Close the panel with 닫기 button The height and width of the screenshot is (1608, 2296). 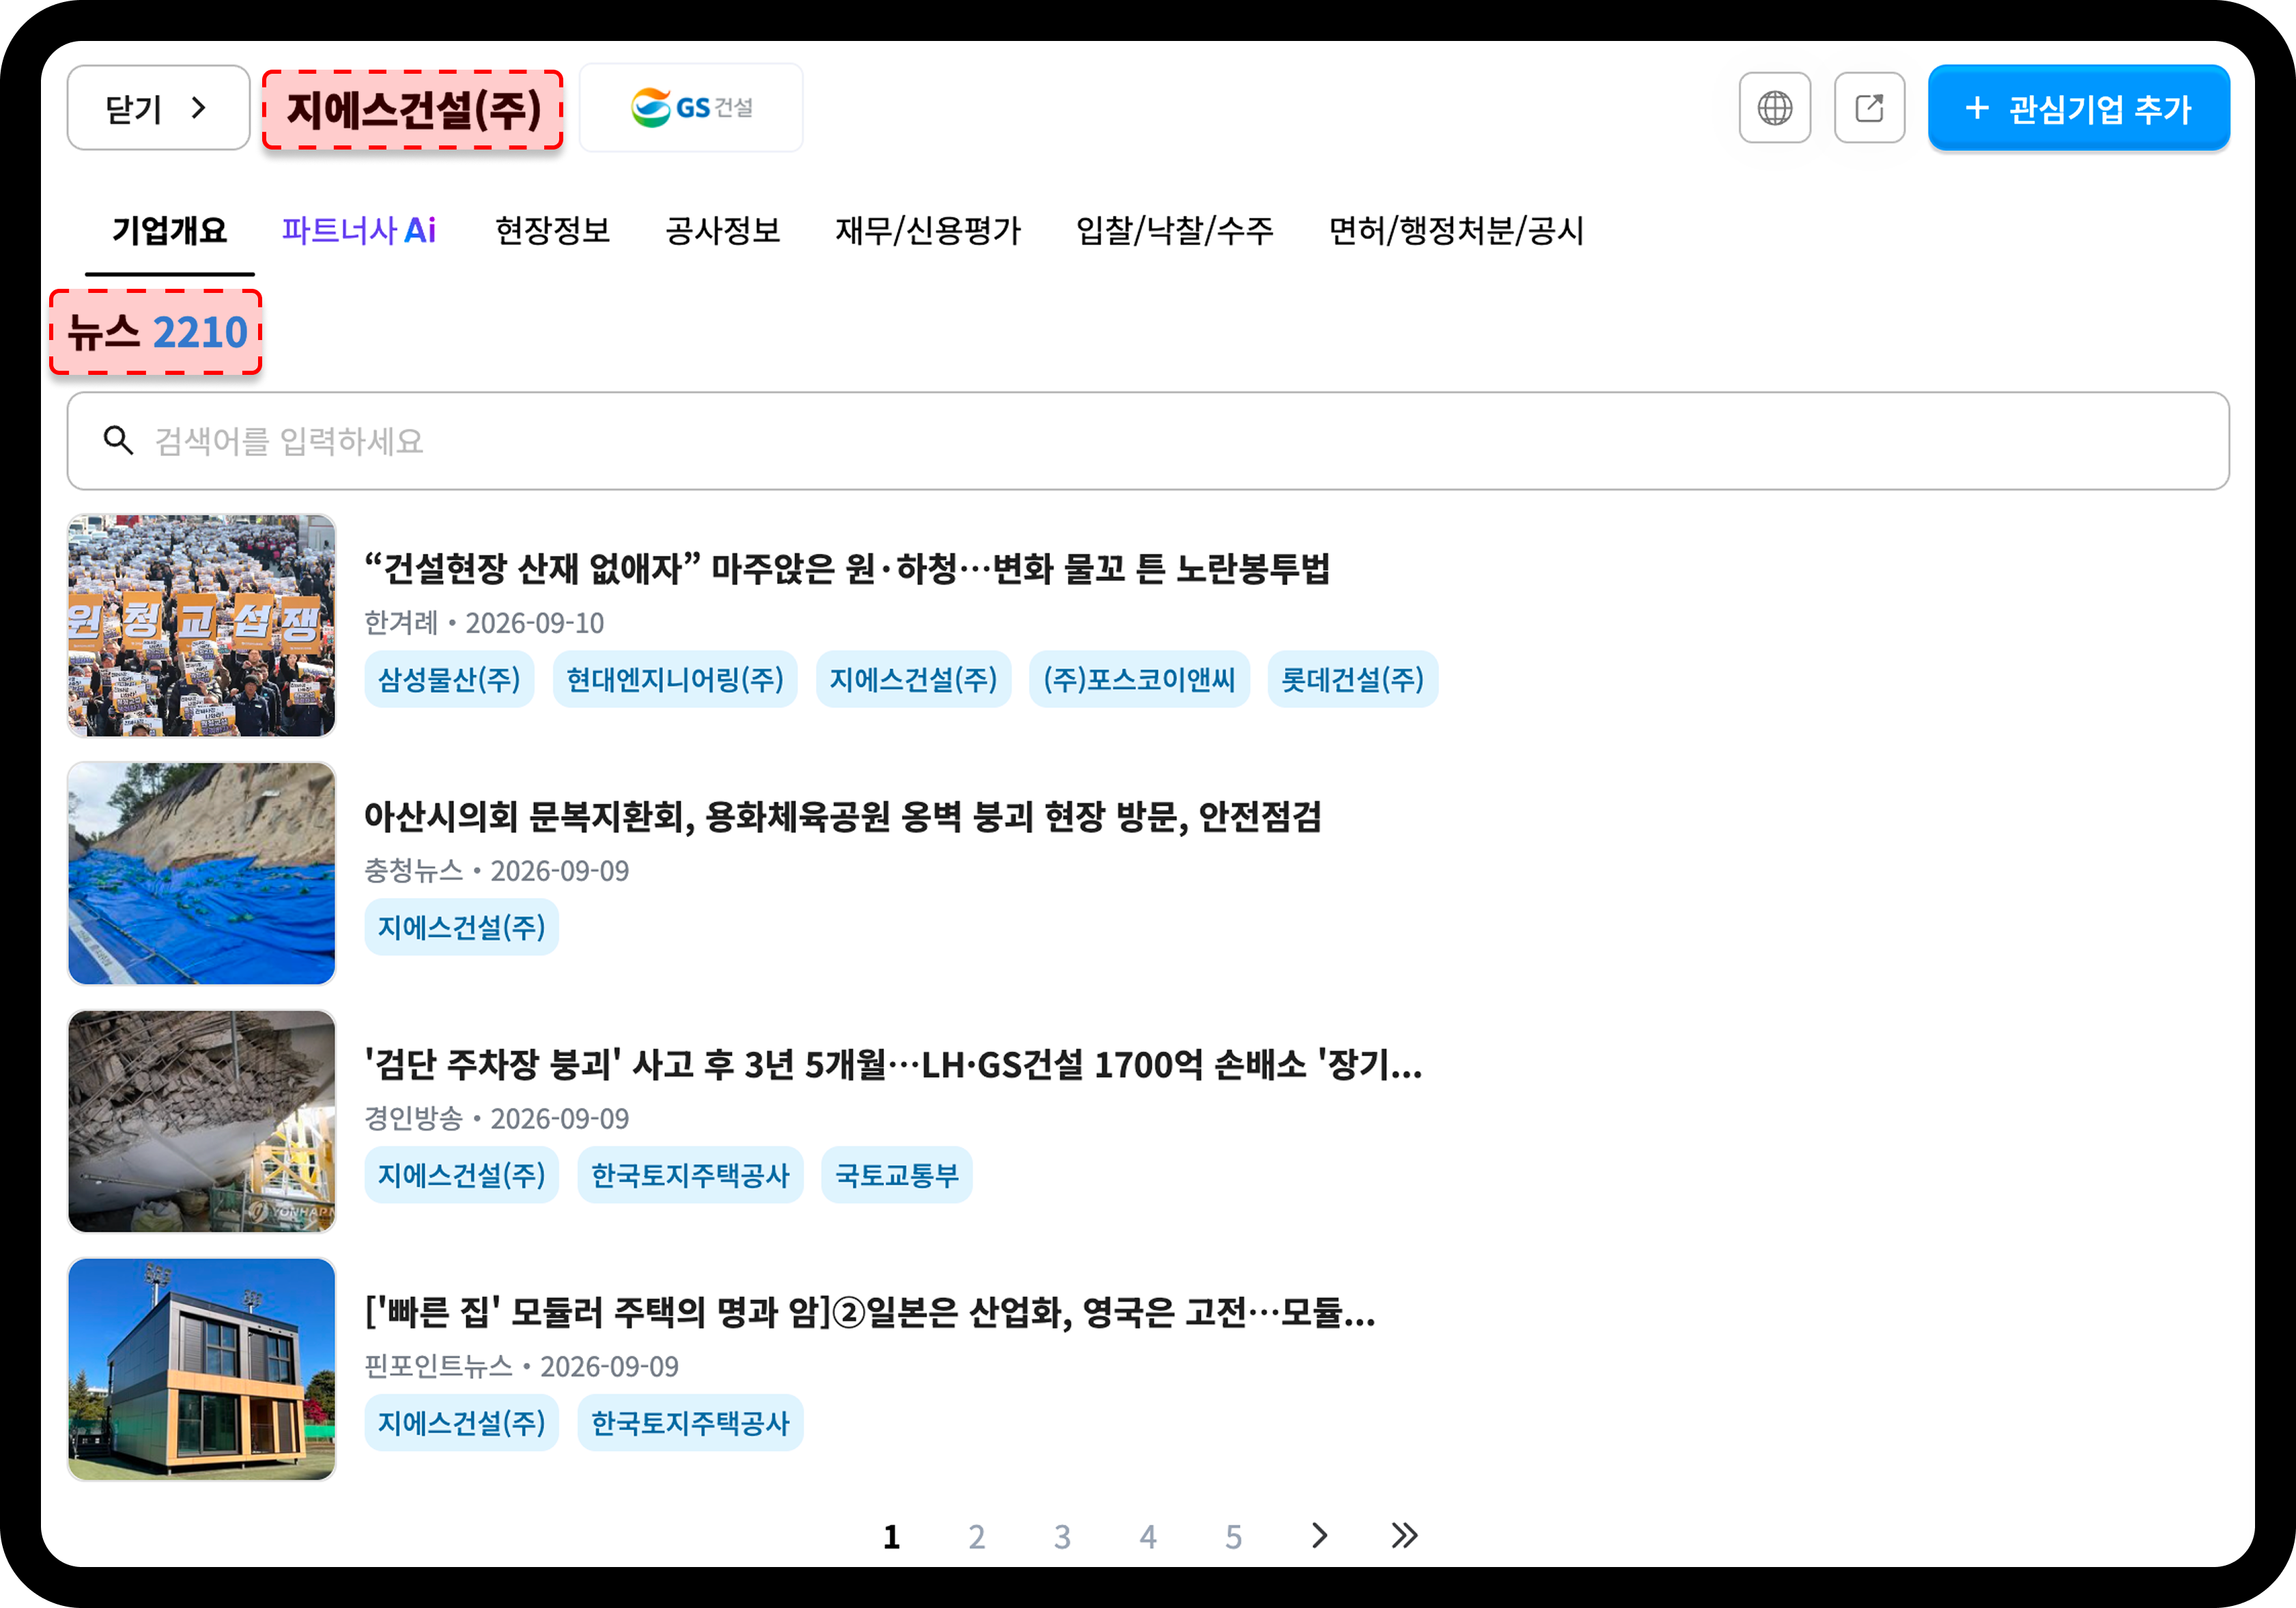[158, 108]
